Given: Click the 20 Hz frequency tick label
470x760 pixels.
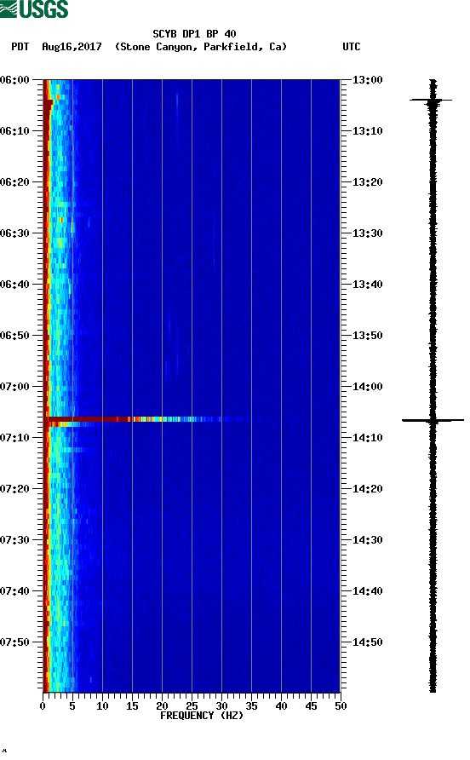Looking at the screenshot, I should point(162,706).
